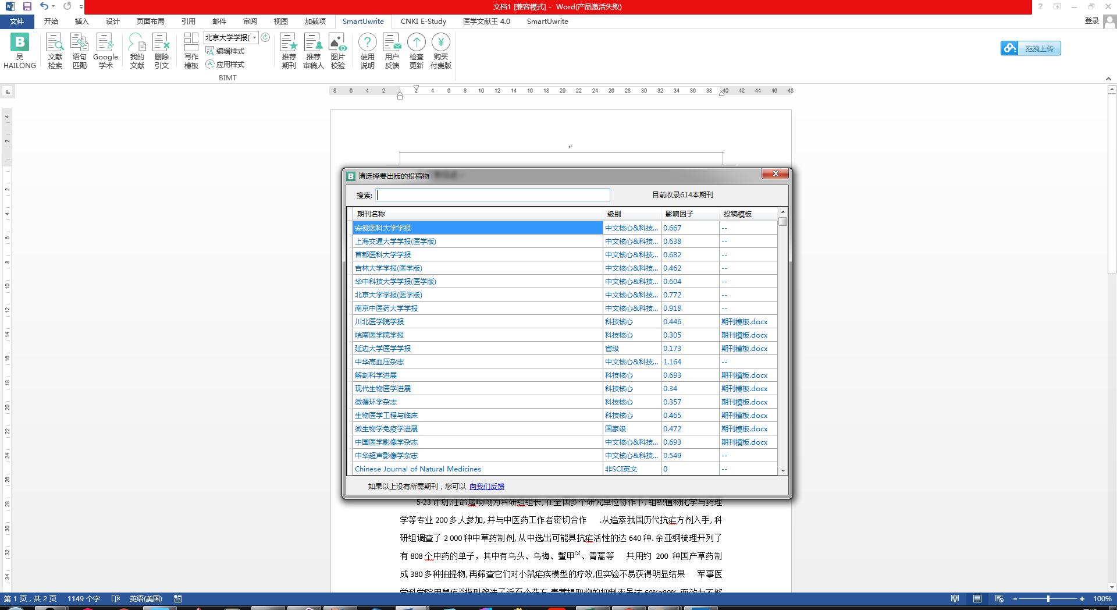The width and height of the screenshot is (1117, 610).
Task: Close the journal selection dialog
Action: [775, 173]
